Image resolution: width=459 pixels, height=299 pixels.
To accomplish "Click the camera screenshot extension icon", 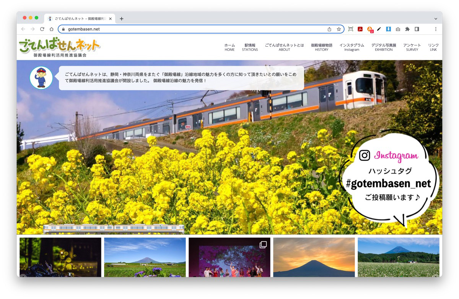I will point(398,29).
